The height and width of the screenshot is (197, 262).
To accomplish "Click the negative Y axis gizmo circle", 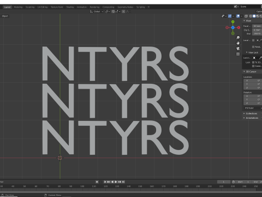I will pyautogui.click(x=233, y=33).
